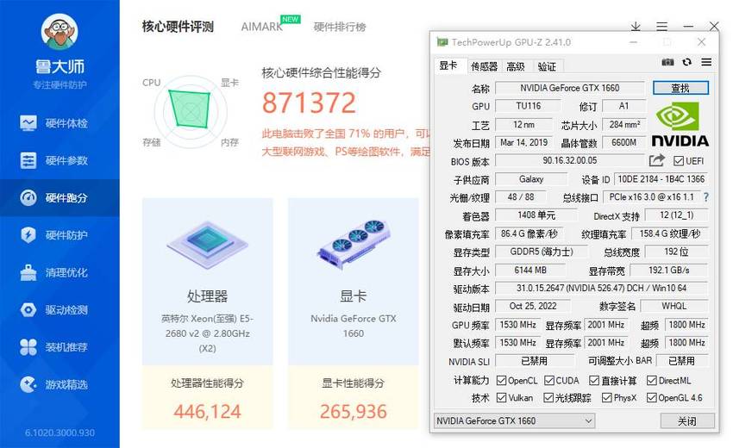Click the GPU-Z refresh icon
This screenshot has width=733, height=448.
[x=686, y=62]
